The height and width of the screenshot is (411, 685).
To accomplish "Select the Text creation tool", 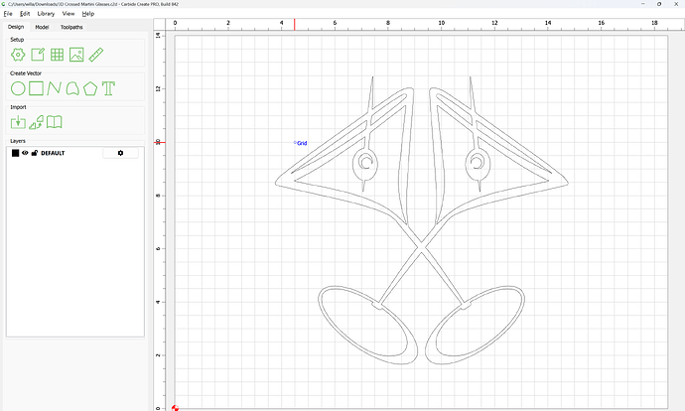I will pyautogui.click(x=108, y=88).
